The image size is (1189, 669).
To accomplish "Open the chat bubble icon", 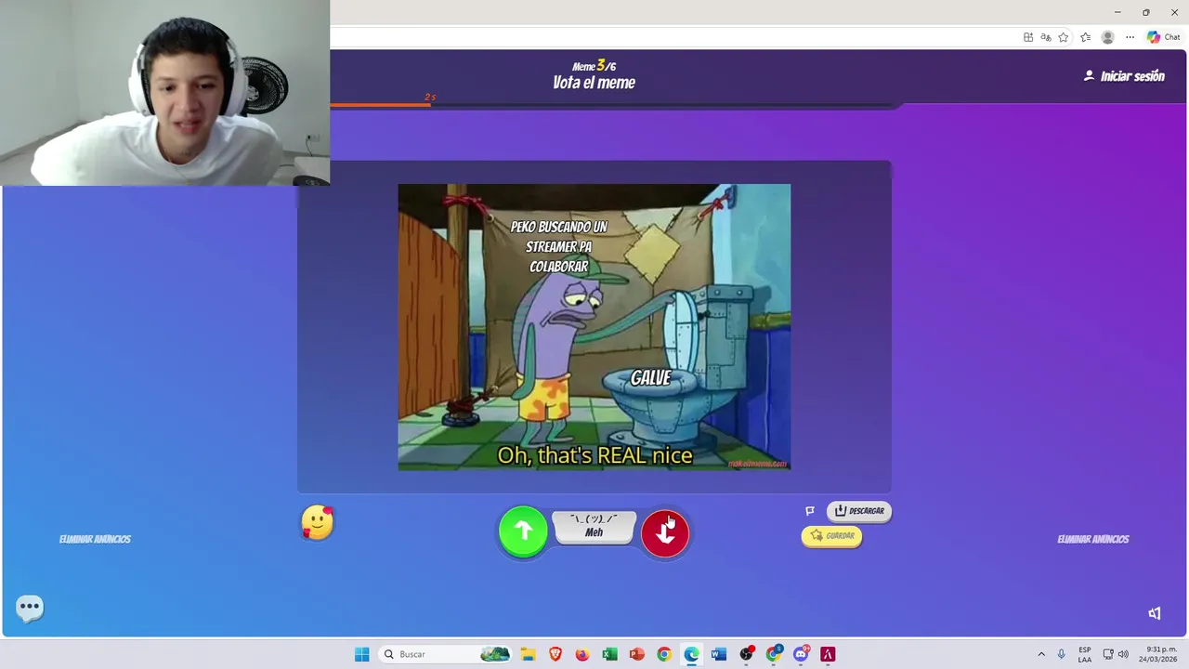I will point(30,608).
